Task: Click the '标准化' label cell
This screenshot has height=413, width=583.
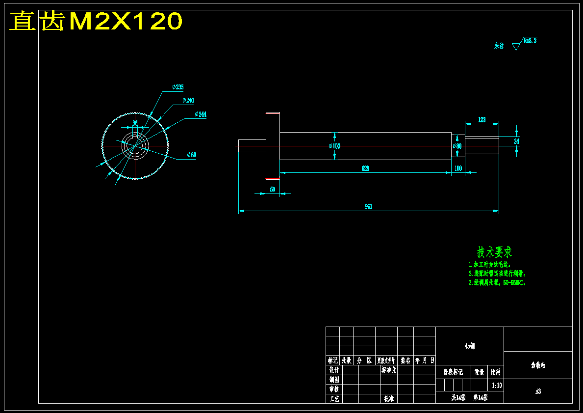Action: 389,370
